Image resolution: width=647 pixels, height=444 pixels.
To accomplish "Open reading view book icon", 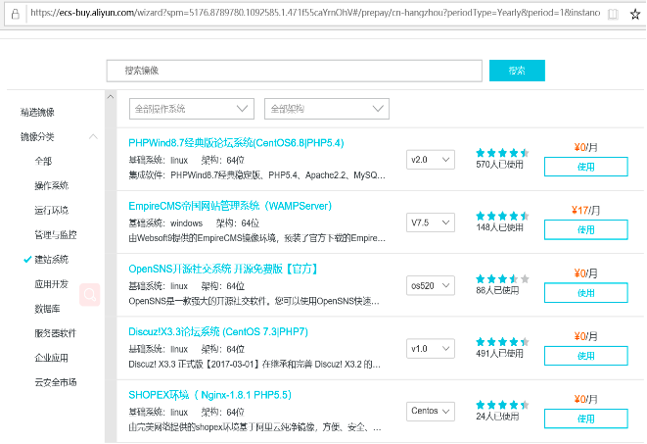I will click(613, 15).
